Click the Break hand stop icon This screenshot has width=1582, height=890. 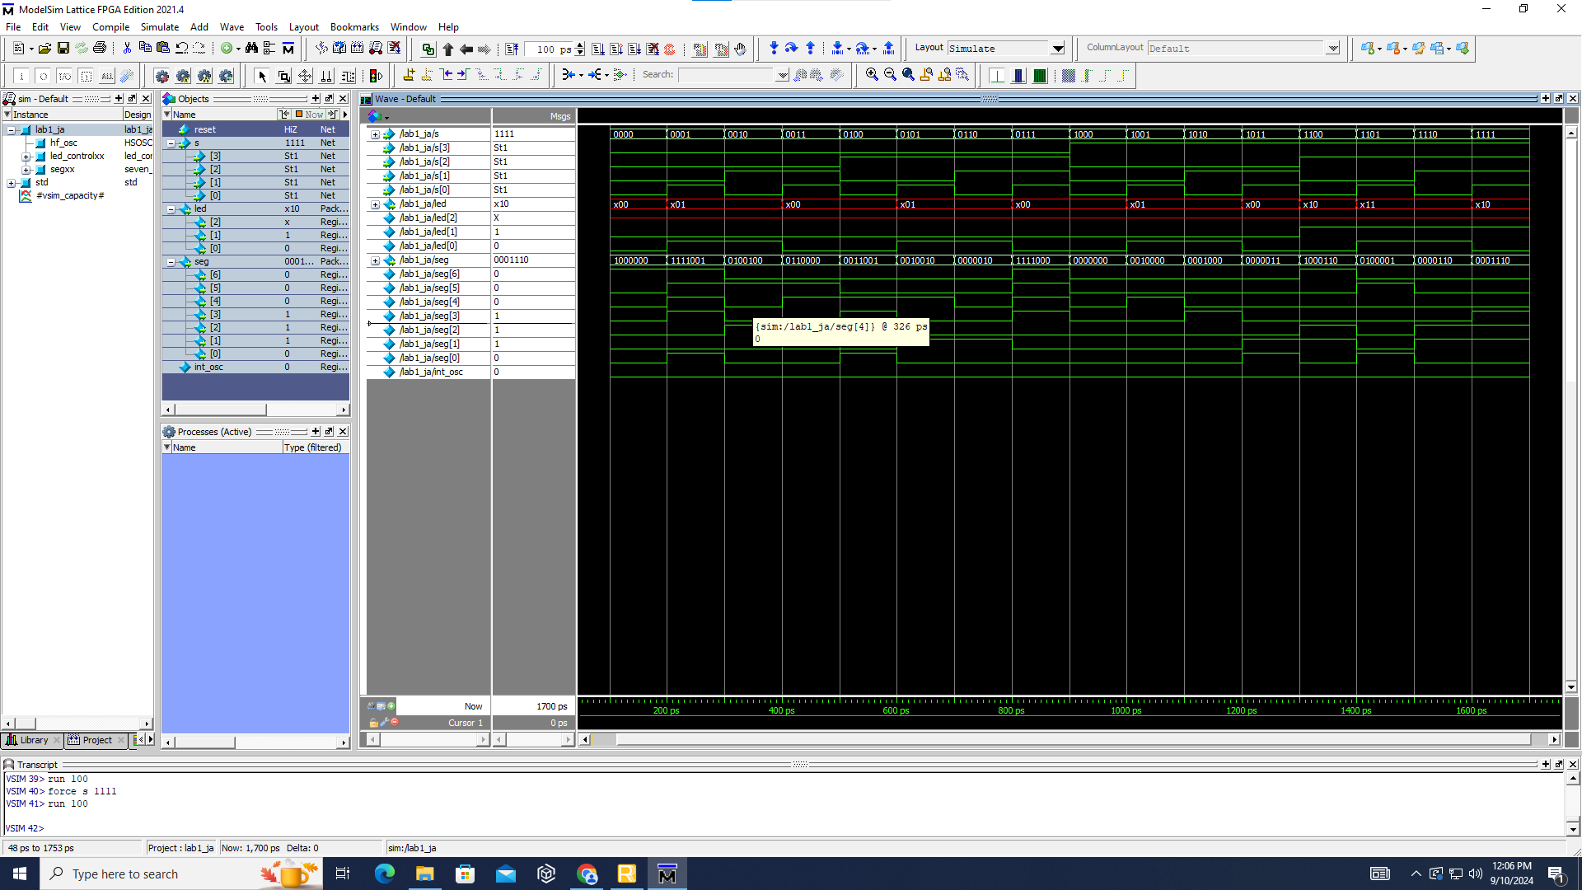pos(740,49)
